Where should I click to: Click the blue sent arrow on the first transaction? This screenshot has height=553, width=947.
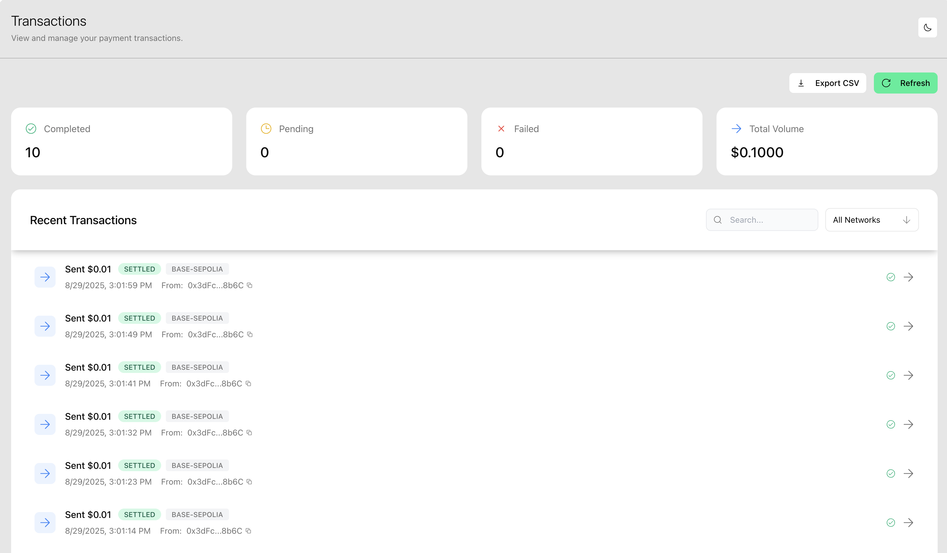point(45,277)
